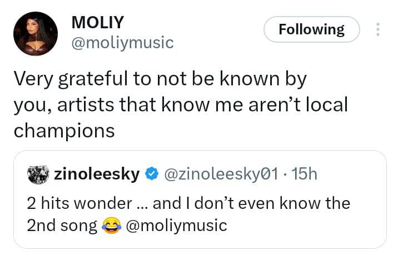This screenshot has width=398, height=256.
Task: Open the @moliymusic handle below MOLIY
Action: [x=122, y=42]
